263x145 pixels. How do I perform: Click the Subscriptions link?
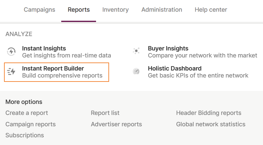(x=24, y=135)
